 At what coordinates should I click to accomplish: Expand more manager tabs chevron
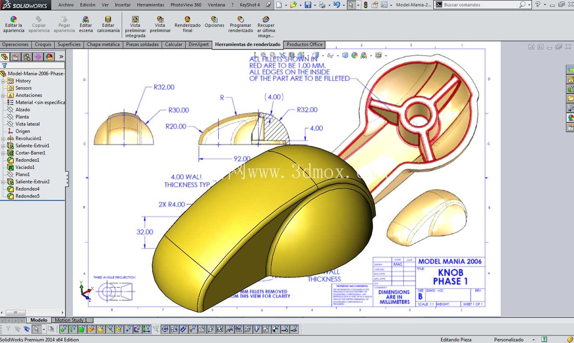pos(61,57)
